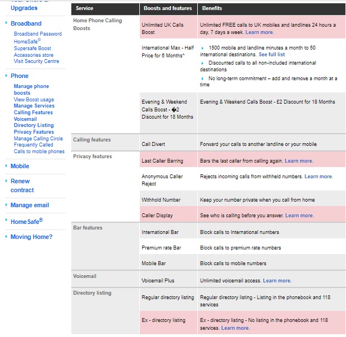This screenshot has height=337, width=346.
Task: Visit Security Centre link
Action: [36, 61]
